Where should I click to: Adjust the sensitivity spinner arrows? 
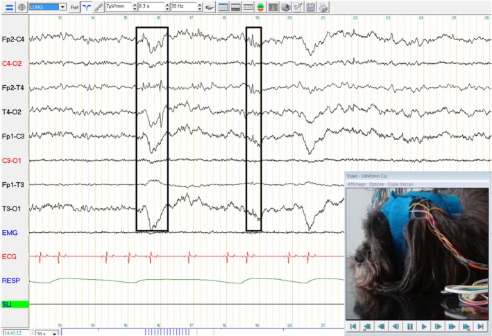coord(135,7)
